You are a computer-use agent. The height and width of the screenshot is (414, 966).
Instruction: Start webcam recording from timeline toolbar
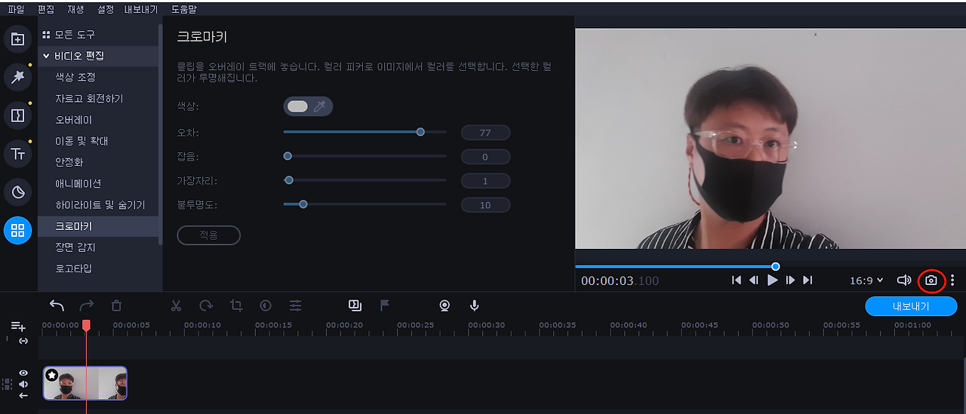click(445, 305)
